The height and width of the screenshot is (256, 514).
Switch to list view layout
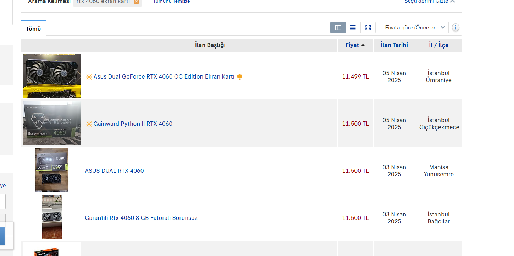(353, 28)
